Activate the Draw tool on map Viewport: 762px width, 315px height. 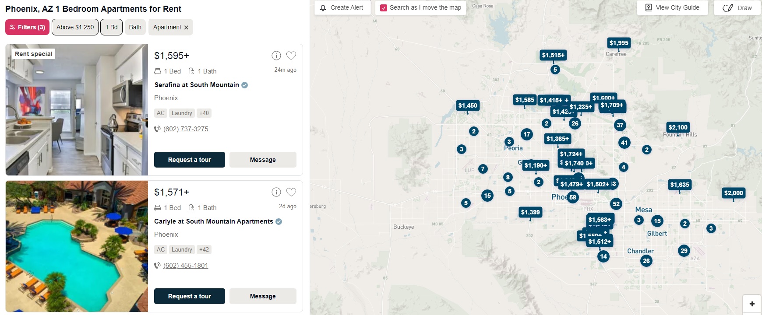(x=737, y=7)
